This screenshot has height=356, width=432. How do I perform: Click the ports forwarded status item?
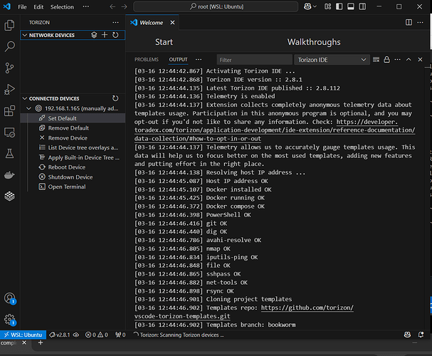pyautogui.click(x=120, y=335)
